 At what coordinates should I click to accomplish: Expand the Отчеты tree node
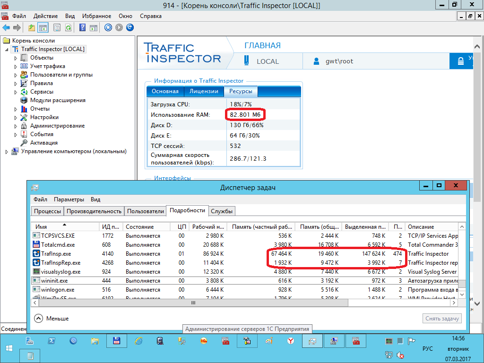[x=16, y=109]
